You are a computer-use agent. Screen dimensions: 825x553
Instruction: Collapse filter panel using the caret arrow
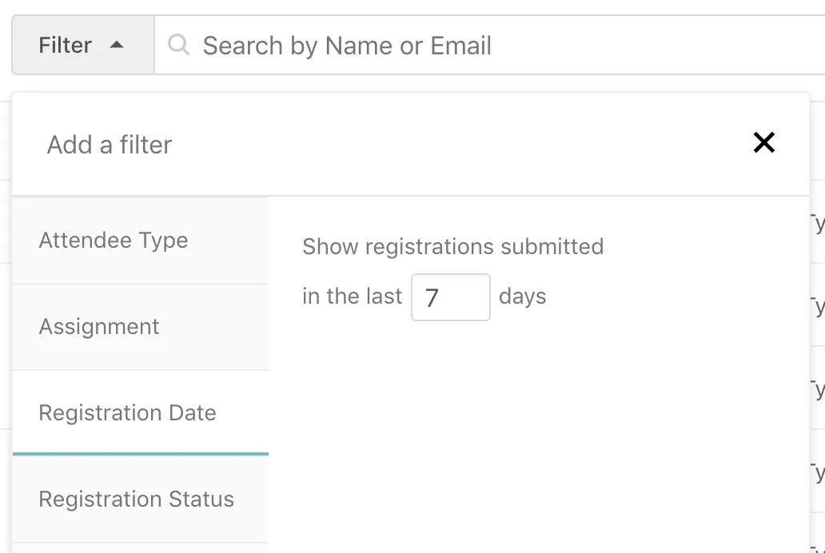point(117,46)
